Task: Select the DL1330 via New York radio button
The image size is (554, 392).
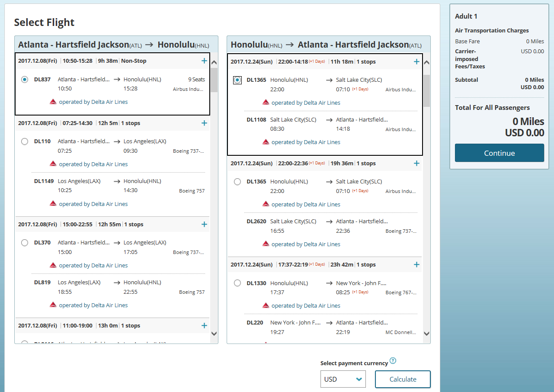Action: [237, 283]
